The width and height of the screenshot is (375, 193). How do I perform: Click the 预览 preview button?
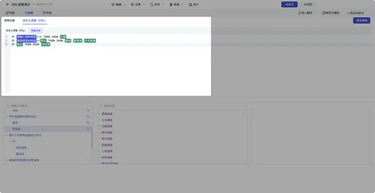pos(308,5)
